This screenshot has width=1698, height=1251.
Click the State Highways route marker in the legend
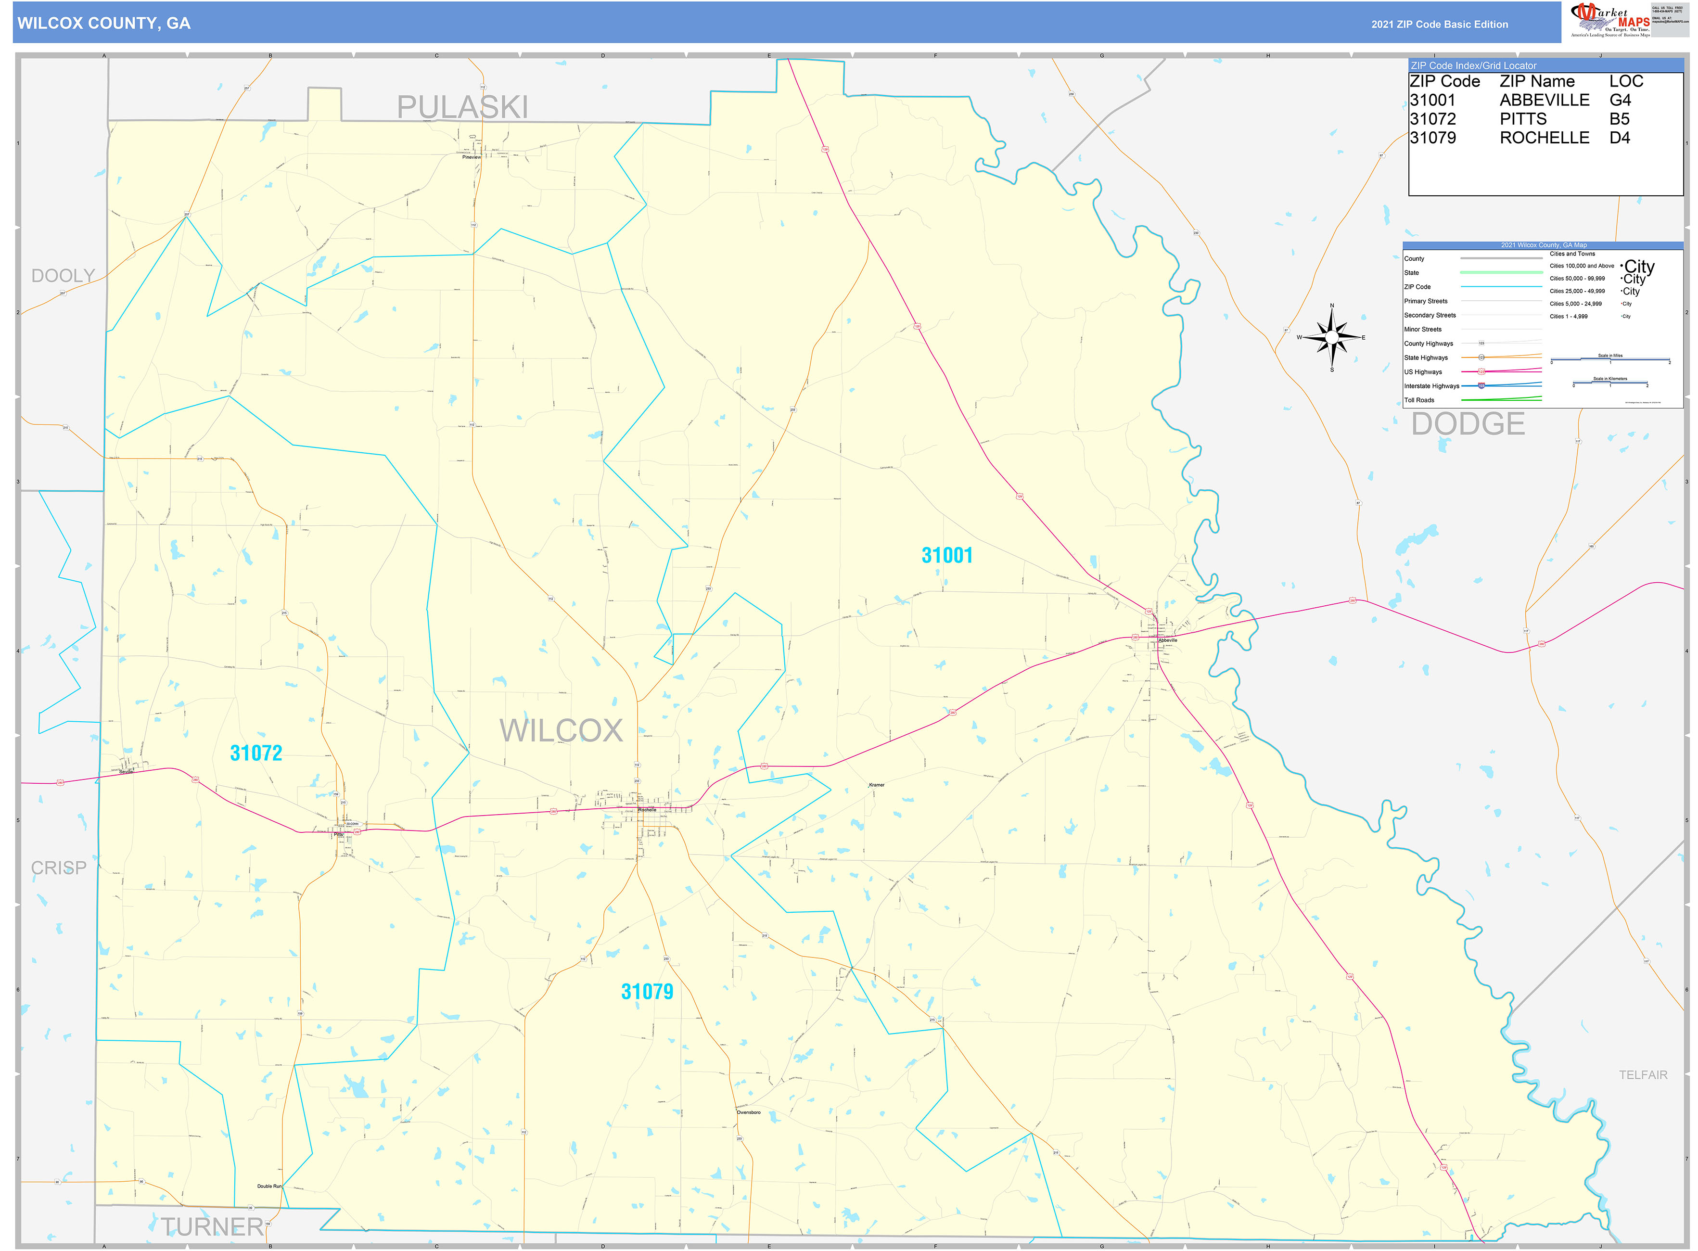[x=1481, y=357]
